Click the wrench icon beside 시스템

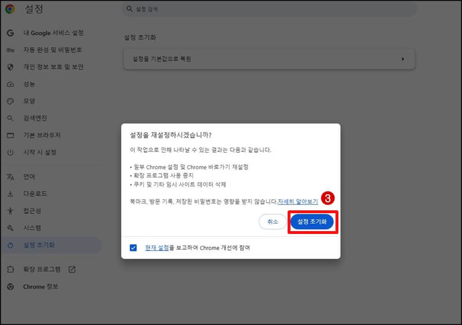10,228
